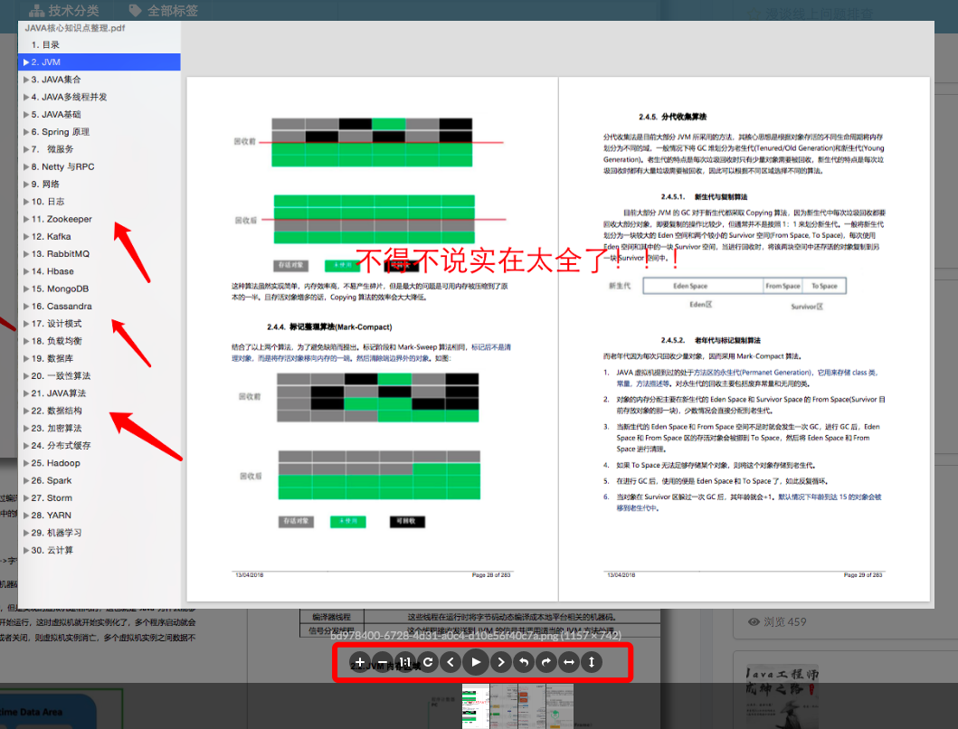The height and width of the screenshot is (729, 958).
Task: Click the JAVA核心知识点整理.pdf file title
Action: coord(74,27)
